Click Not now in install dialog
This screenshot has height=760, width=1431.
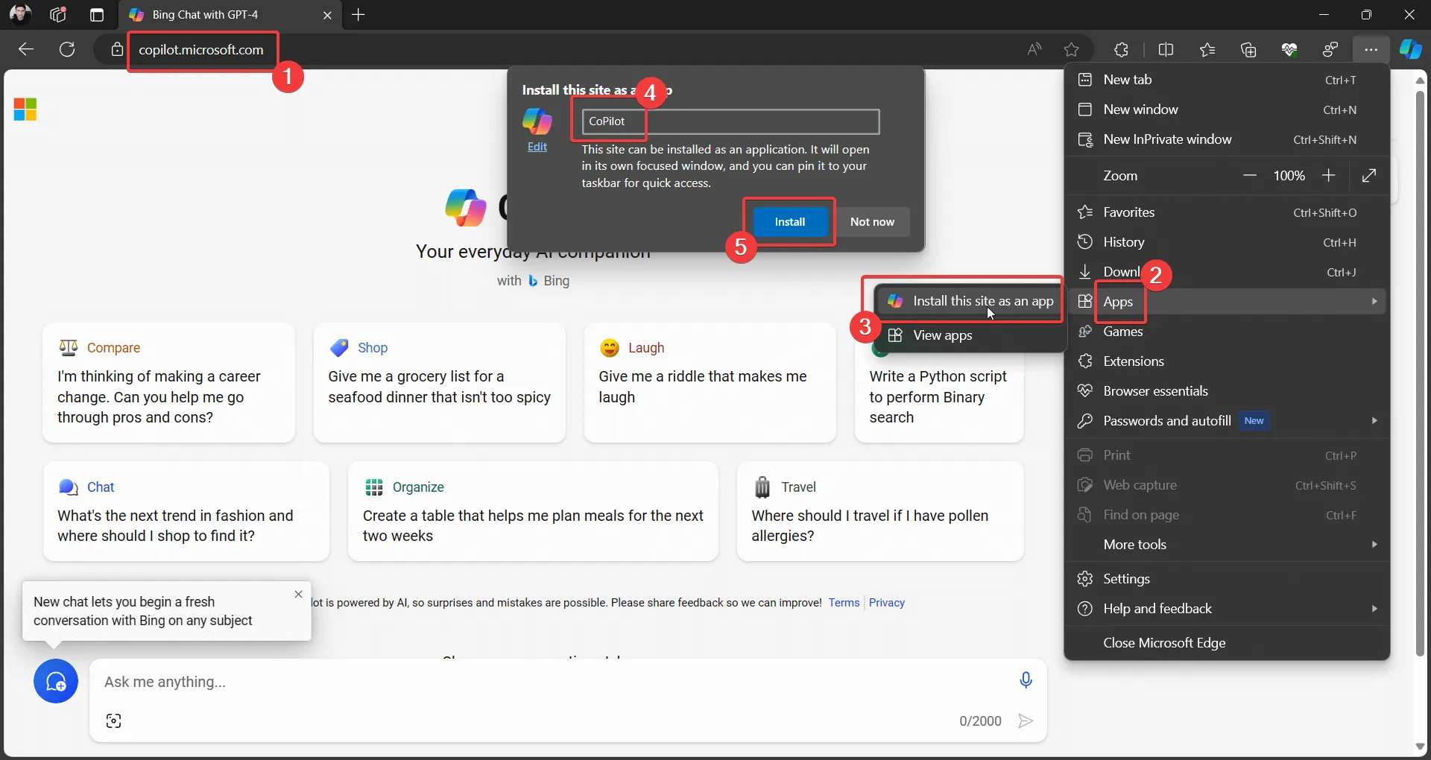point(872,221)
